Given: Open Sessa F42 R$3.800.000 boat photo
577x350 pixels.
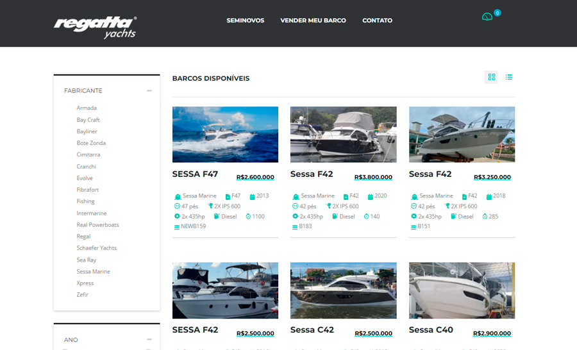Looking at the screenshot, I should 344,135.
